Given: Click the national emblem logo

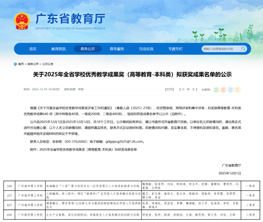Looking at the screenshot, I should [22, 21].
